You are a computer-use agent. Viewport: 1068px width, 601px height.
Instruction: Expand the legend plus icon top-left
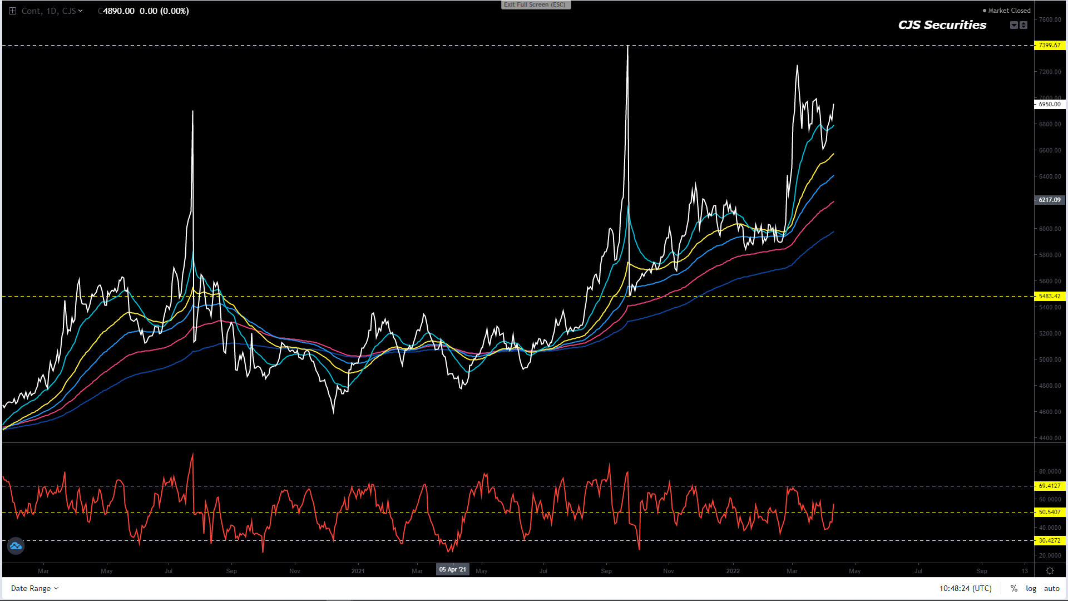[12, 11]
